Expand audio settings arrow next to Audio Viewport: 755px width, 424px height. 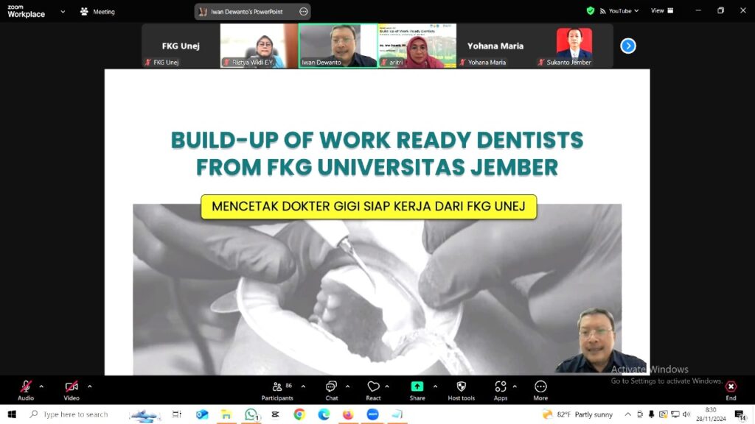click(x=41, y=386)
